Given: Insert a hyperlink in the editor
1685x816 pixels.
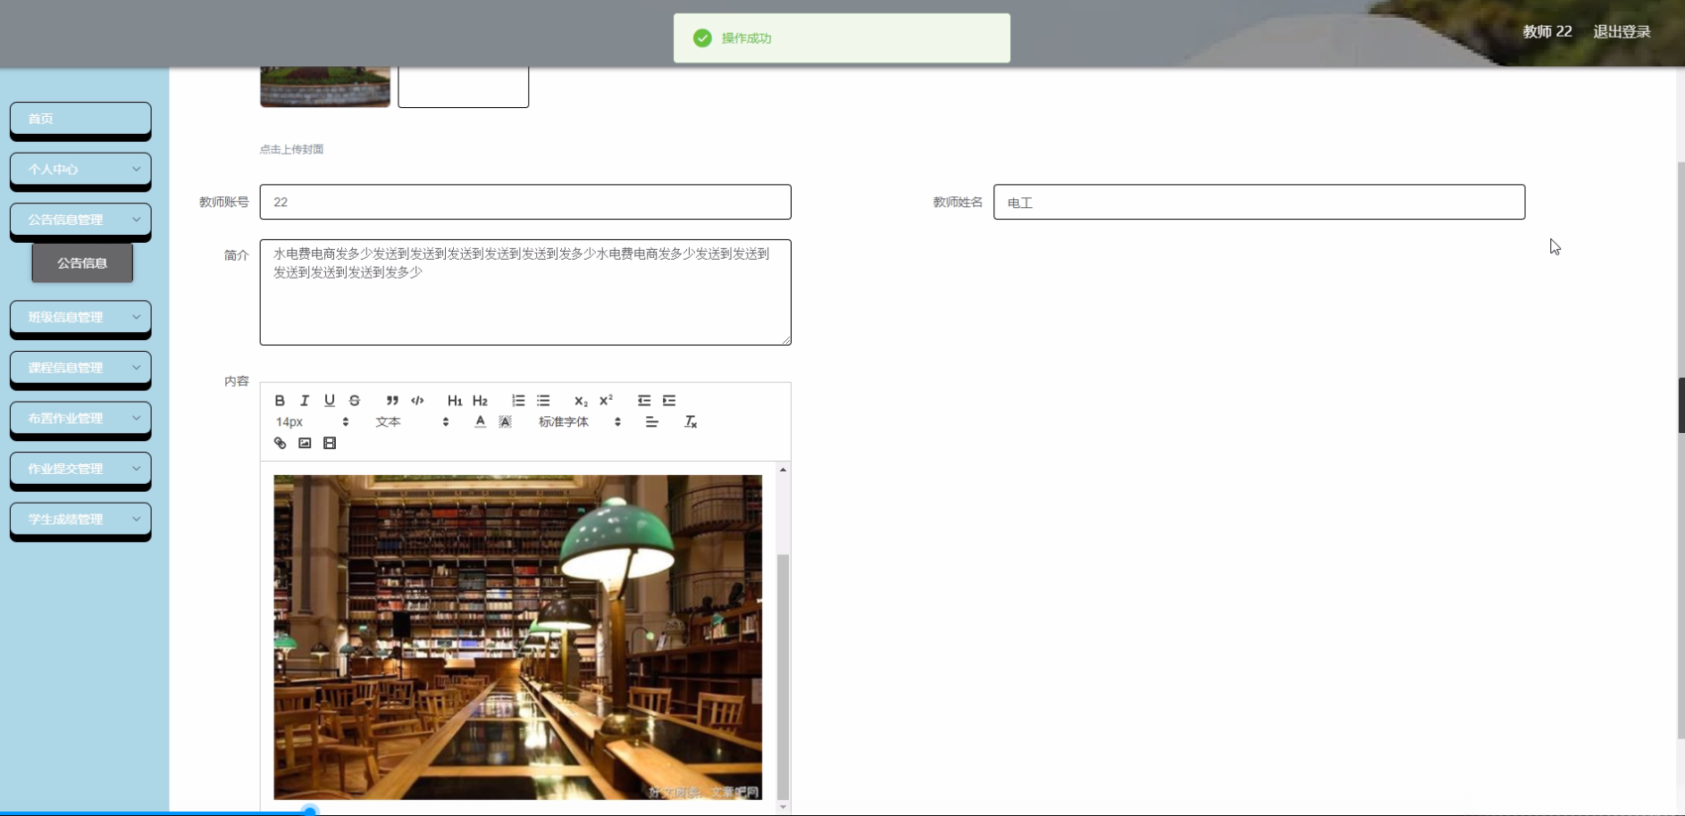Looking at the screenshot, I should (280, 443).
